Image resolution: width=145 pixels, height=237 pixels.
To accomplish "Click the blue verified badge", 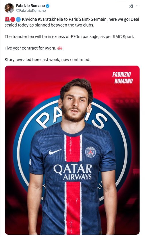I will click(48, 6).
